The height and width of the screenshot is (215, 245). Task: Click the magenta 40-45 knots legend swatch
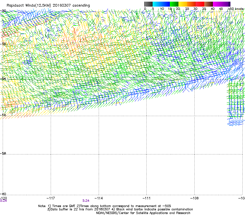click(217, 4)
